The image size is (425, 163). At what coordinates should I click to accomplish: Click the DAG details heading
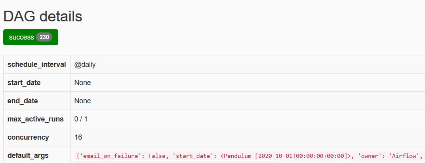coord(43,16)
